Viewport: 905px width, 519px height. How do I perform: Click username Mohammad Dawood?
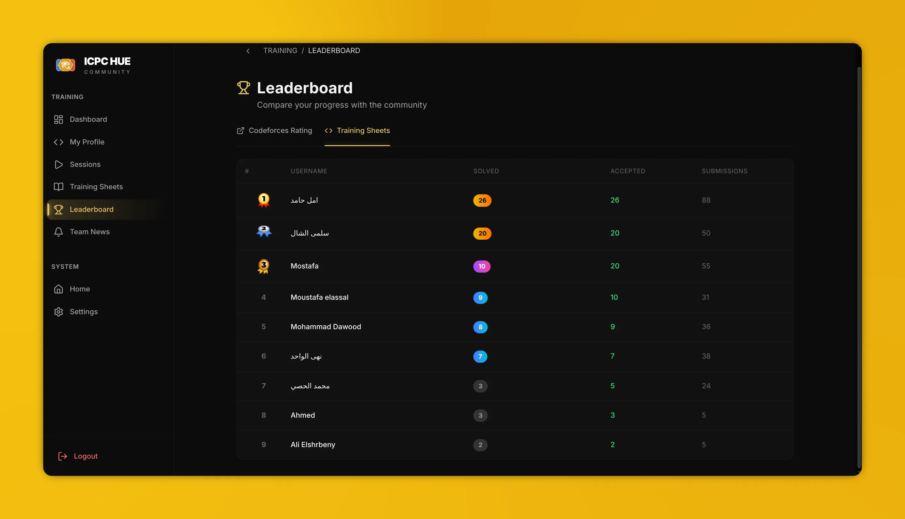tap(326, 327)
